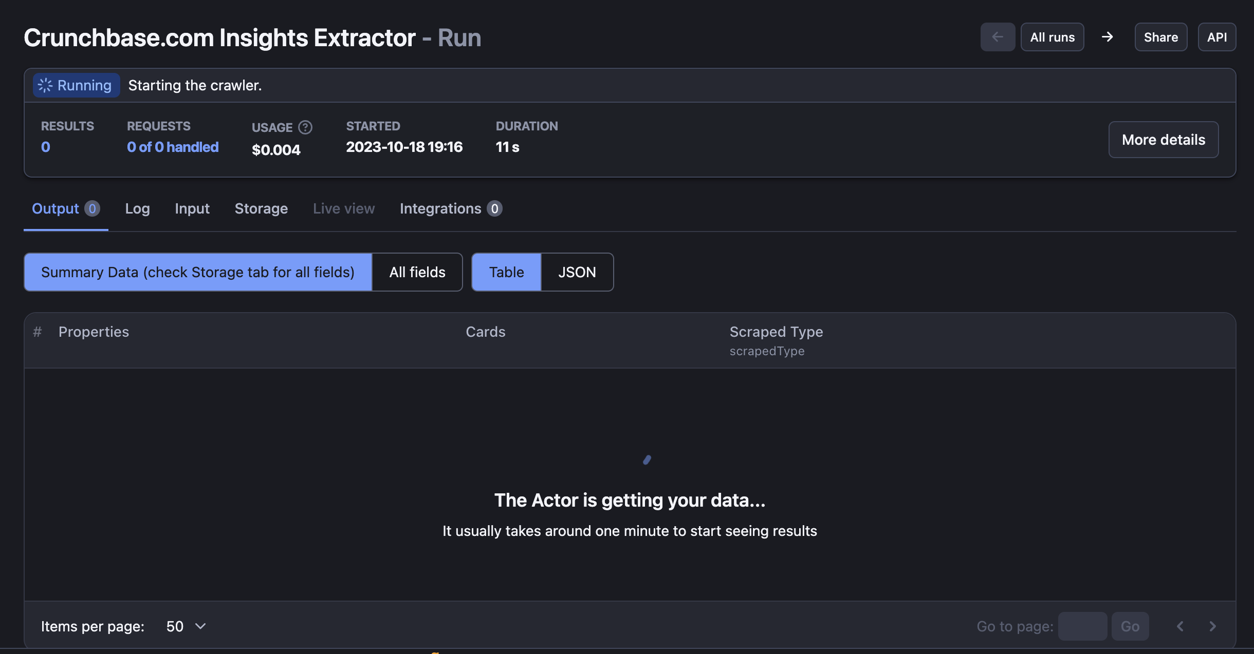Toggle Summary Data field selection

pyautogui.click(x=198, y=272)
